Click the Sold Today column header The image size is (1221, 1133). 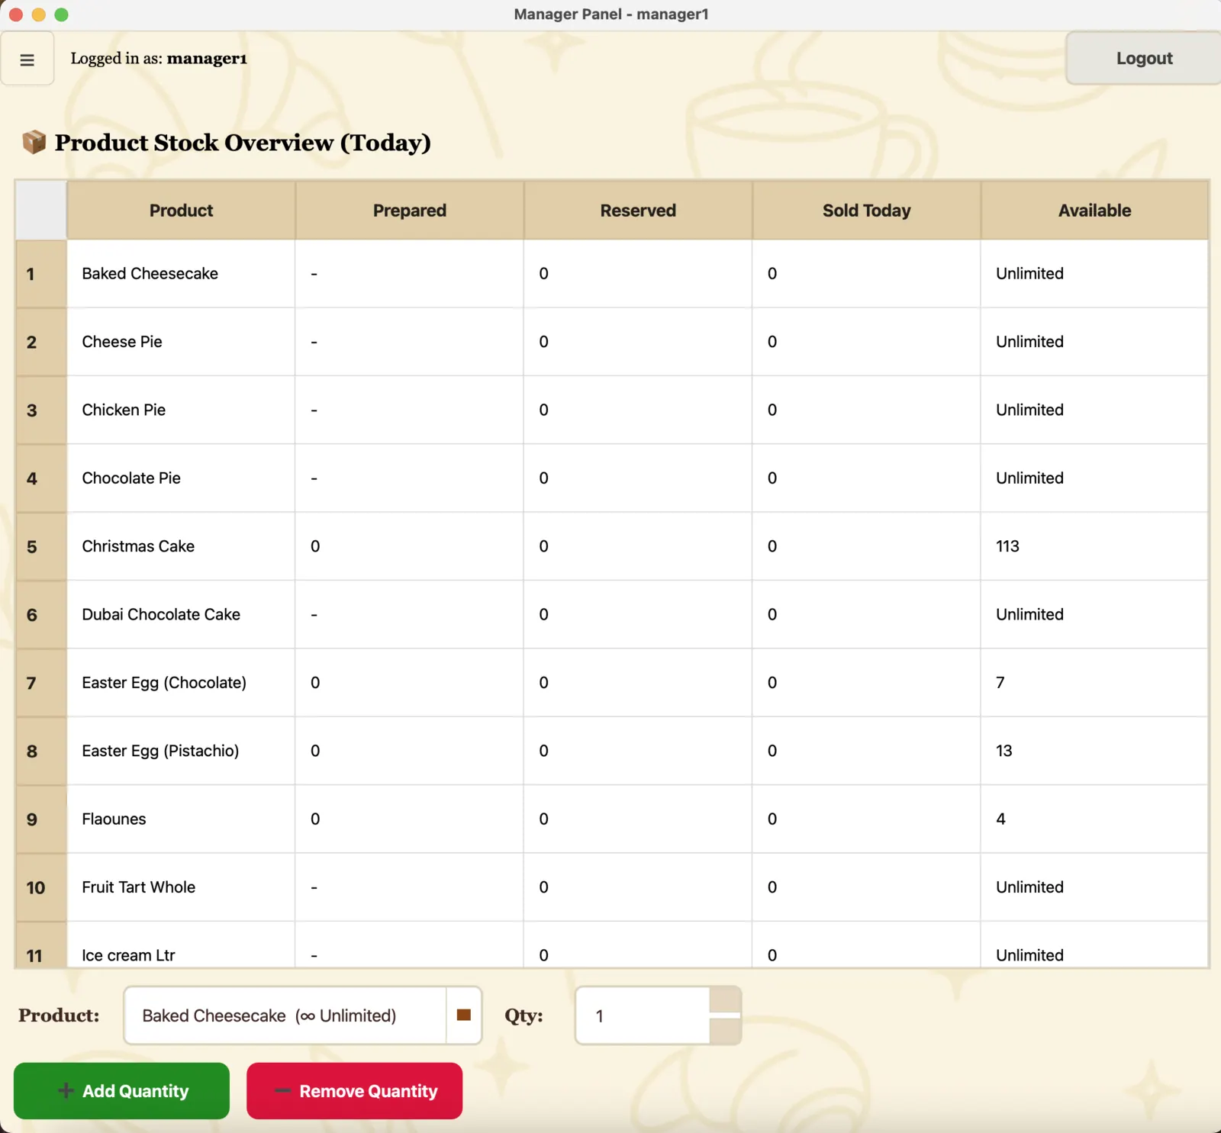coord(866,211)
